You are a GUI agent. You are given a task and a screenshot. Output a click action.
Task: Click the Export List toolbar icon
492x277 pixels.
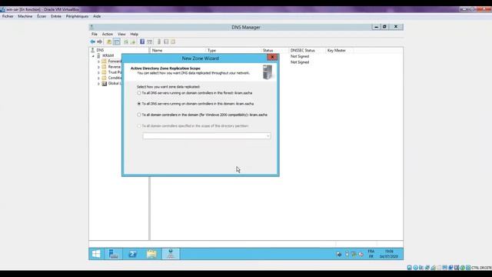click(x=133, y=42)
